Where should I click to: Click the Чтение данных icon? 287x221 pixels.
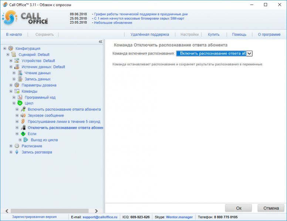20,73
